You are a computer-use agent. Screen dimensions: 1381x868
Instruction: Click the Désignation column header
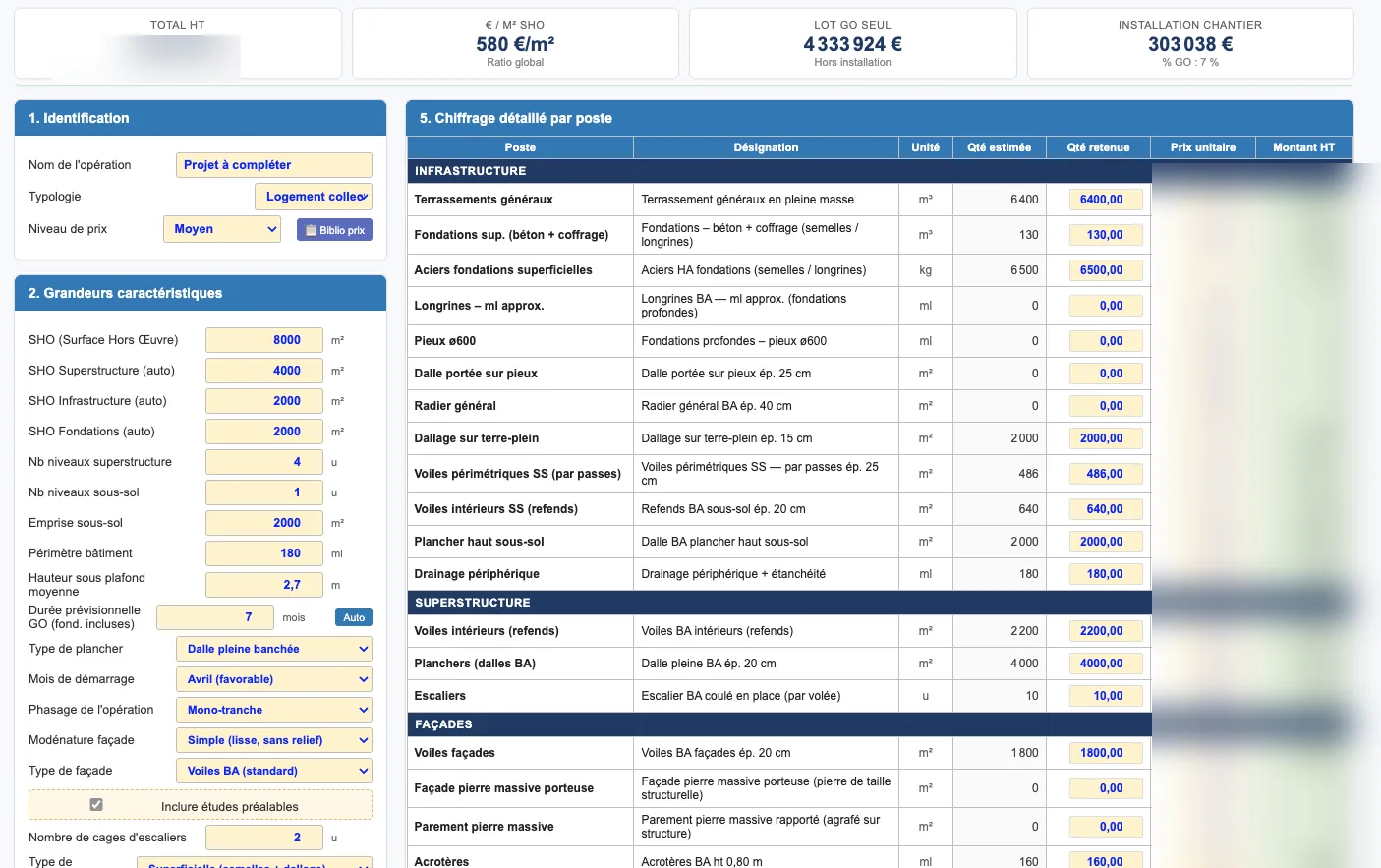point(766,147)
